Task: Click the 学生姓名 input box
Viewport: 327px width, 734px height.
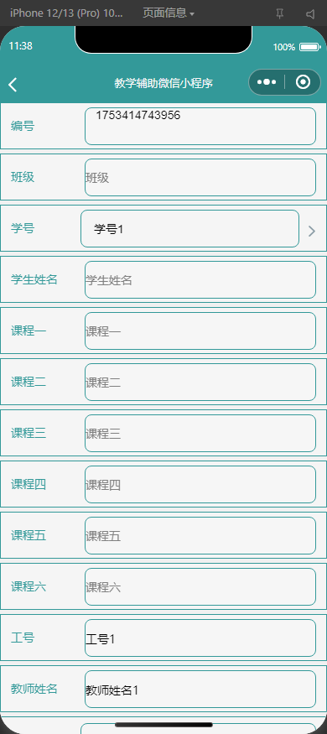Action: click(x=200, y=280)
